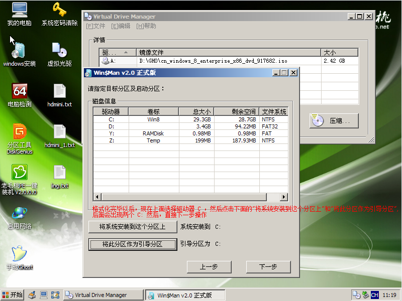
Task: Switch to Win$Man v2.0 正式版 taskbar item
Action: [x=185, y=295]
